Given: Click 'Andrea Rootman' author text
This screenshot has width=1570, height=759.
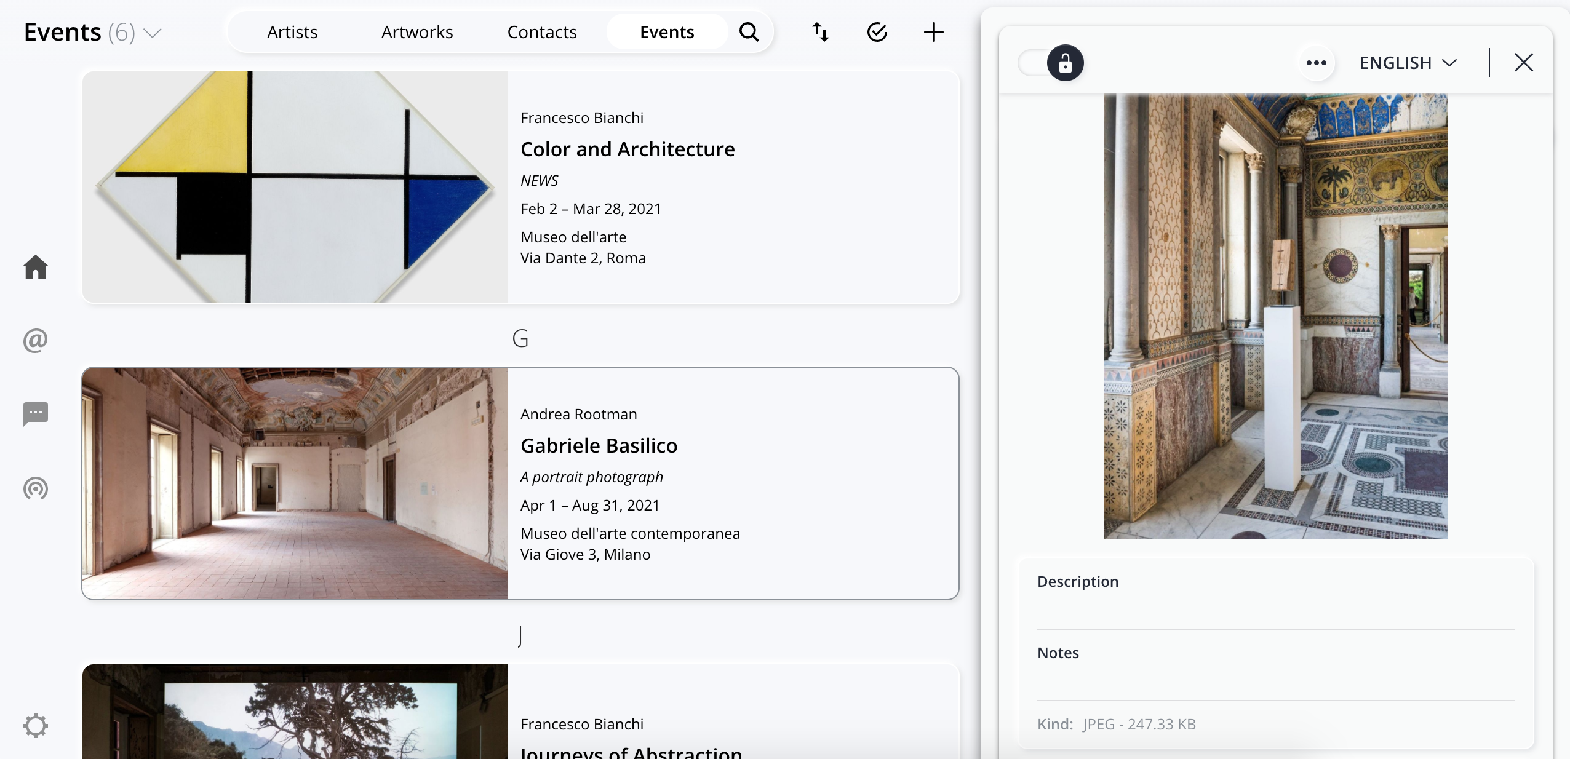Looking at the screenshot, I should 578,415.
